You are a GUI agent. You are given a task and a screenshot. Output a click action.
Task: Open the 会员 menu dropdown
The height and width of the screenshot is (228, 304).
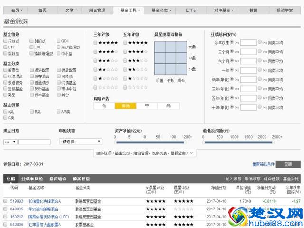point(16,10)
